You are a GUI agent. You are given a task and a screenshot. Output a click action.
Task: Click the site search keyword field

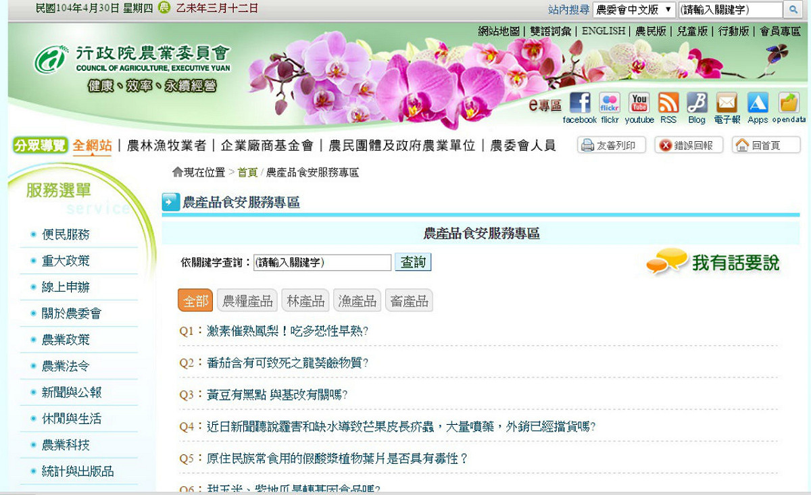730,9
